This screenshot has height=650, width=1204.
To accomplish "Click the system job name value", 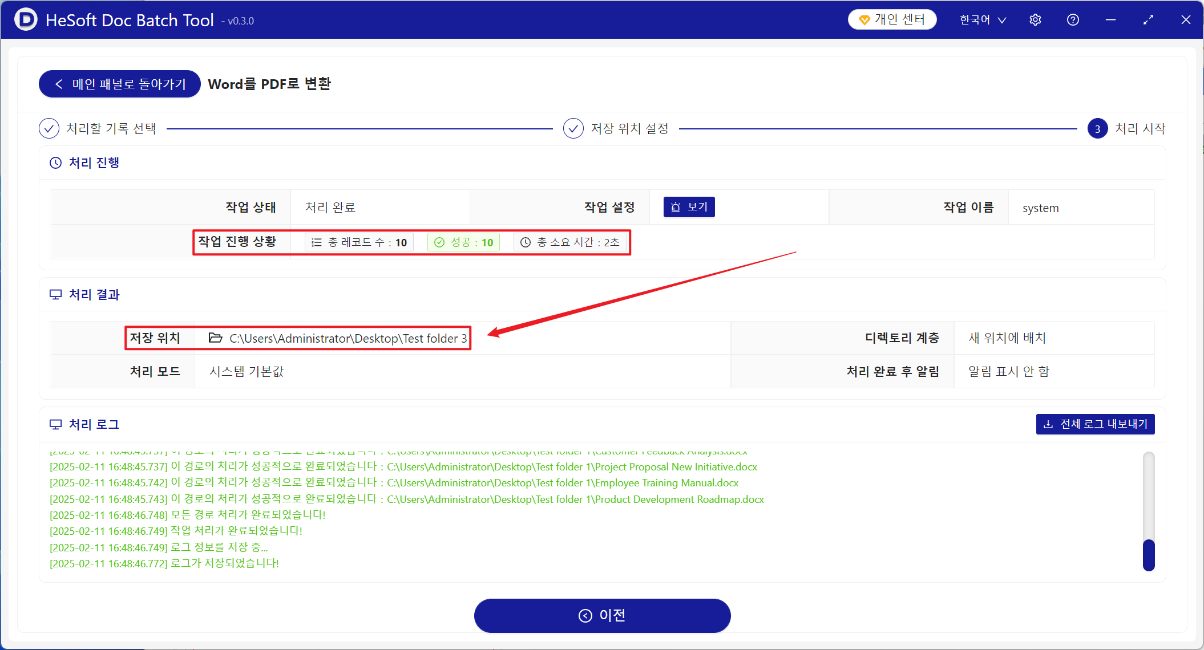I will coord(1040,208).
